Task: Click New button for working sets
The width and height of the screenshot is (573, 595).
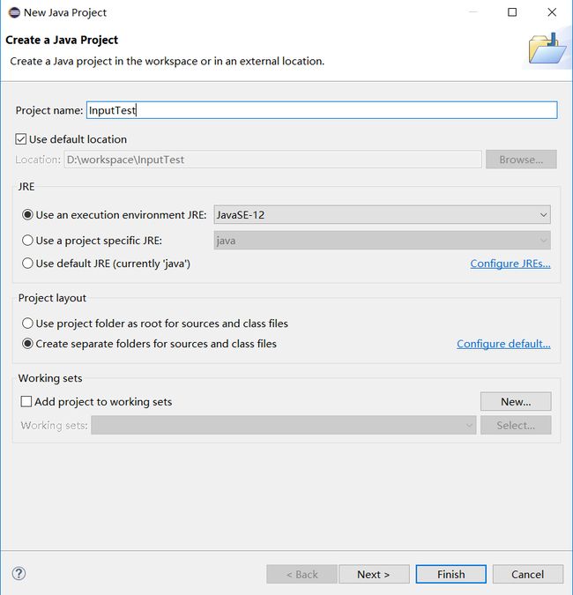Action: coord(515,402)
